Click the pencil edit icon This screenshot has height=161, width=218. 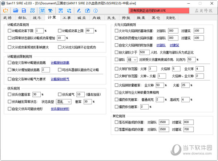pyautogui.click(x=79, y=11)
